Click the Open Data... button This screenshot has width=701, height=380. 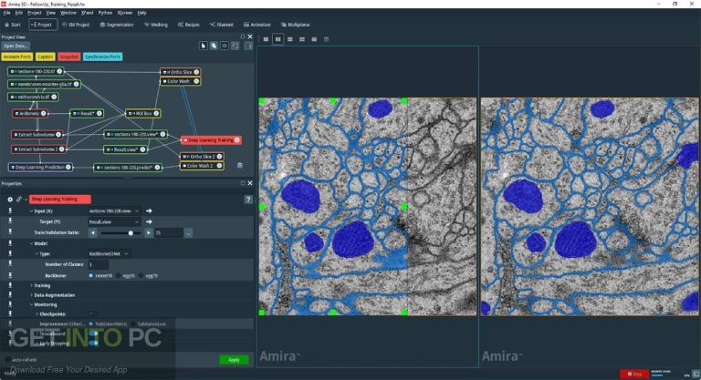coord(16,45)
